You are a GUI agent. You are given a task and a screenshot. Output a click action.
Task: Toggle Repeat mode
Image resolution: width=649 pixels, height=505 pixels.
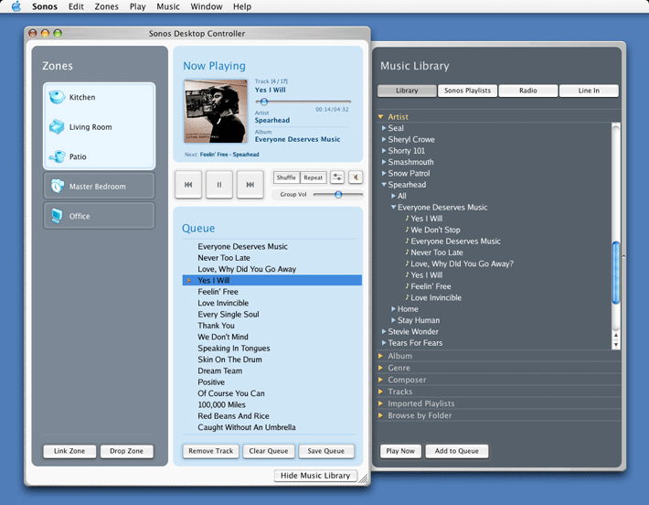313,177
